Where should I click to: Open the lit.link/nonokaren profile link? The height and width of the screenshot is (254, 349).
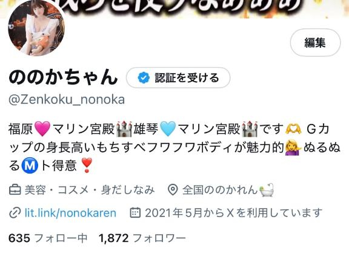(70, 213)
